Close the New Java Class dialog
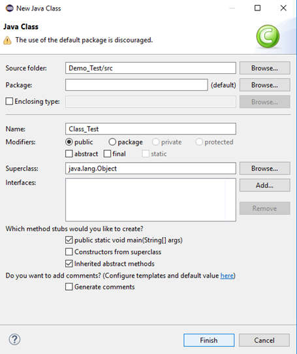The height and width of the screenshot is (354, 297). (283, 8)
